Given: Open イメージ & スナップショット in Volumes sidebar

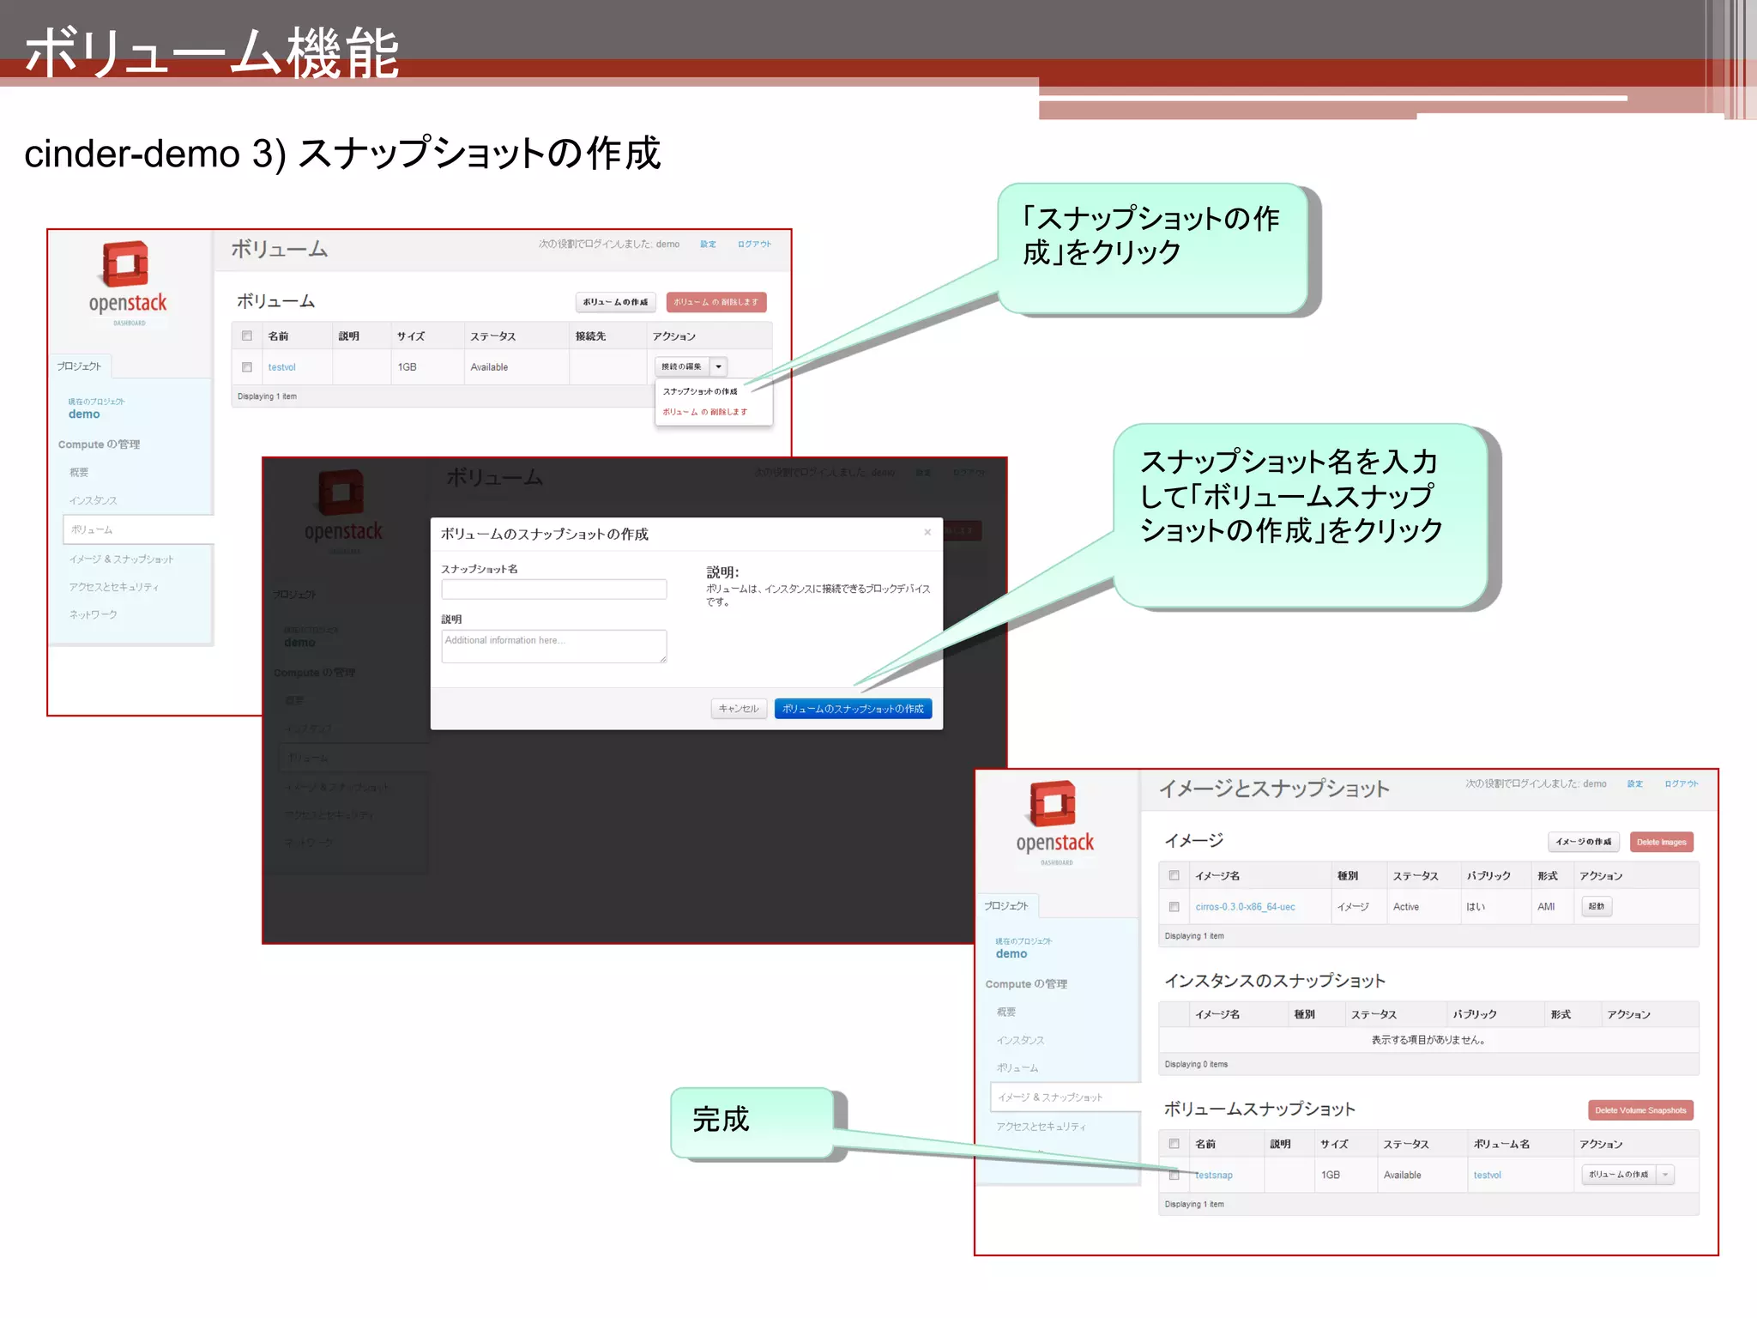Looking at the screenshot, I should tap(121, 559).
